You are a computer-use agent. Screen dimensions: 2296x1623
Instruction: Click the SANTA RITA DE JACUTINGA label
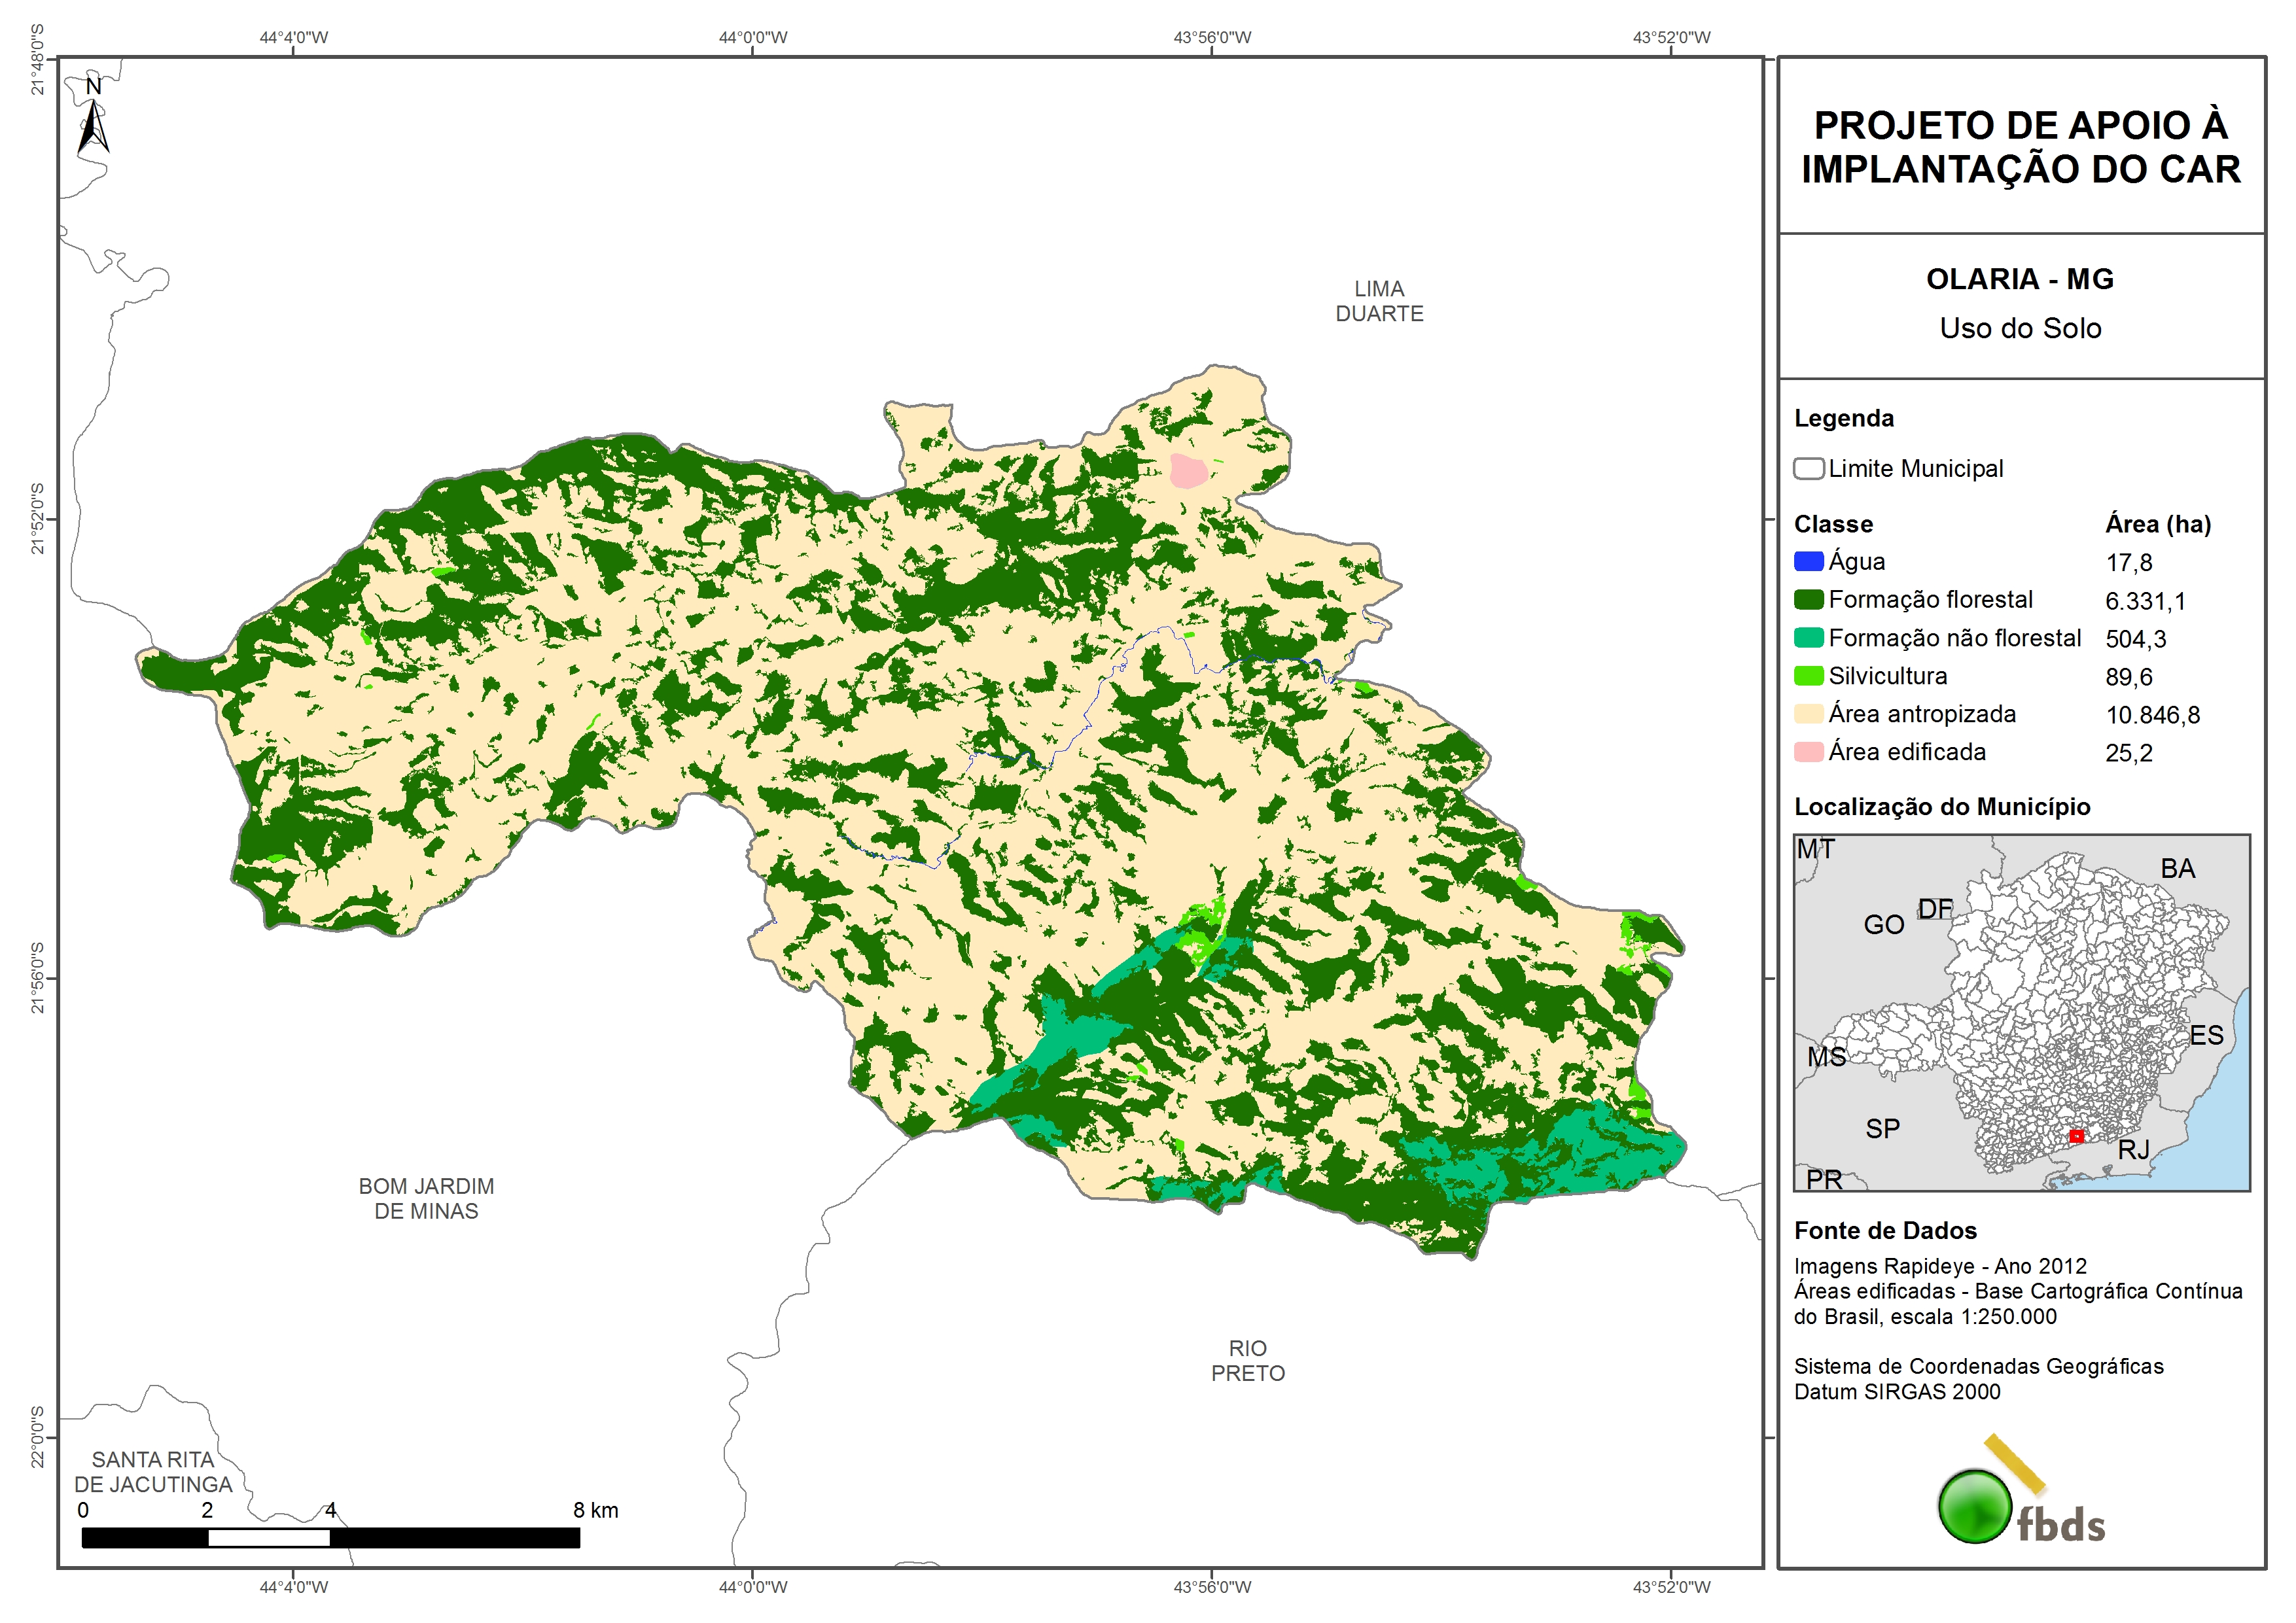tap(153, 1472)
